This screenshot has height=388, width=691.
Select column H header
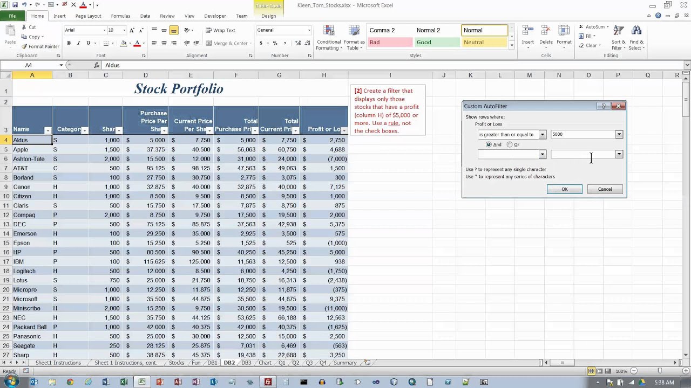tap(324, 75)
